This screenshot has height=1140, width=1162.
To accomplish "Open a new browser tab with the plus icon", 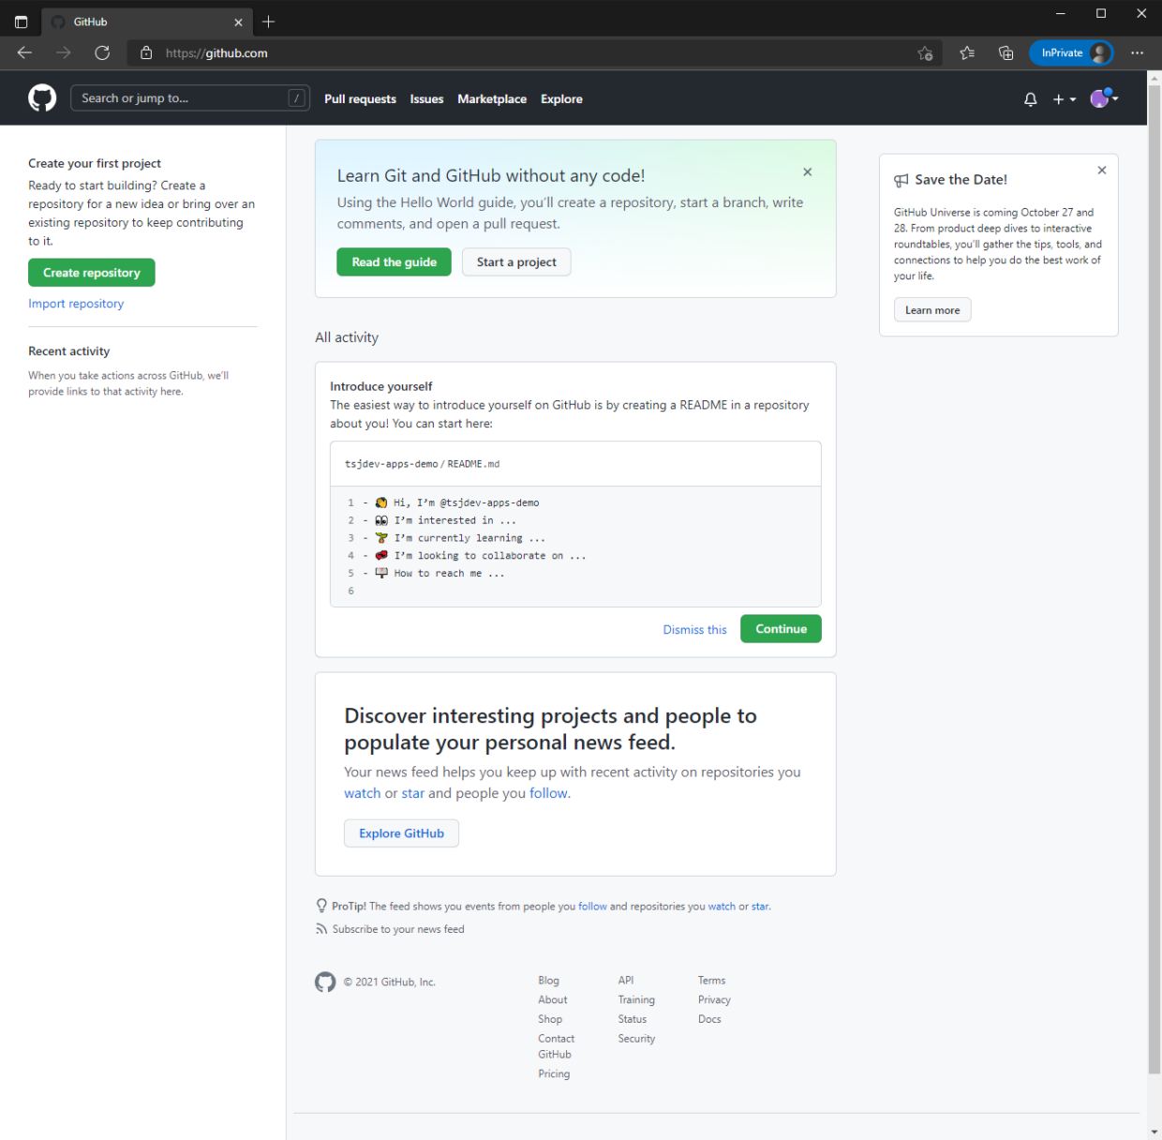I will point(269,21).
